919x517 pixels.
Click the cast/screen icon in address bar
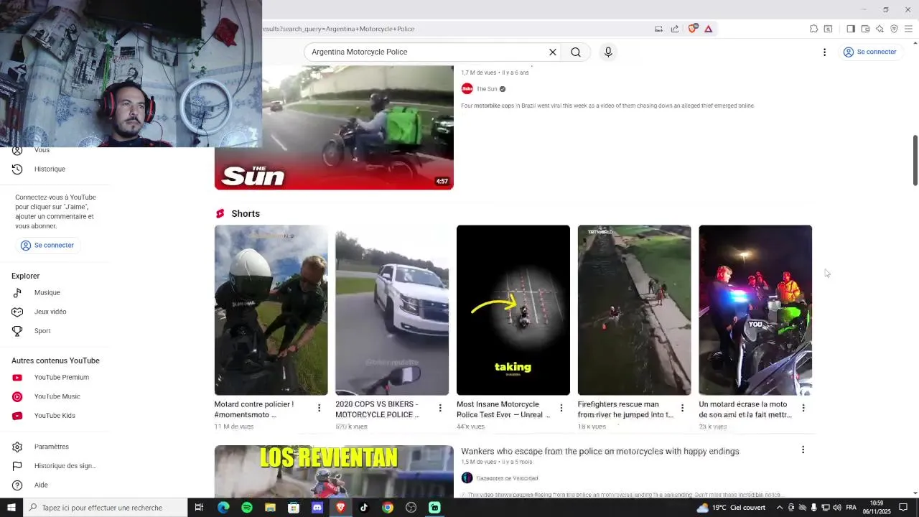pyautogui.click(x=658, y=29)
